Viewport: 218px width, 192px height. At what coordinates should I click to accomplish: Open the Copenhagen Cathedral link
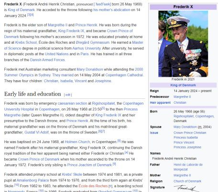(124, 75)
